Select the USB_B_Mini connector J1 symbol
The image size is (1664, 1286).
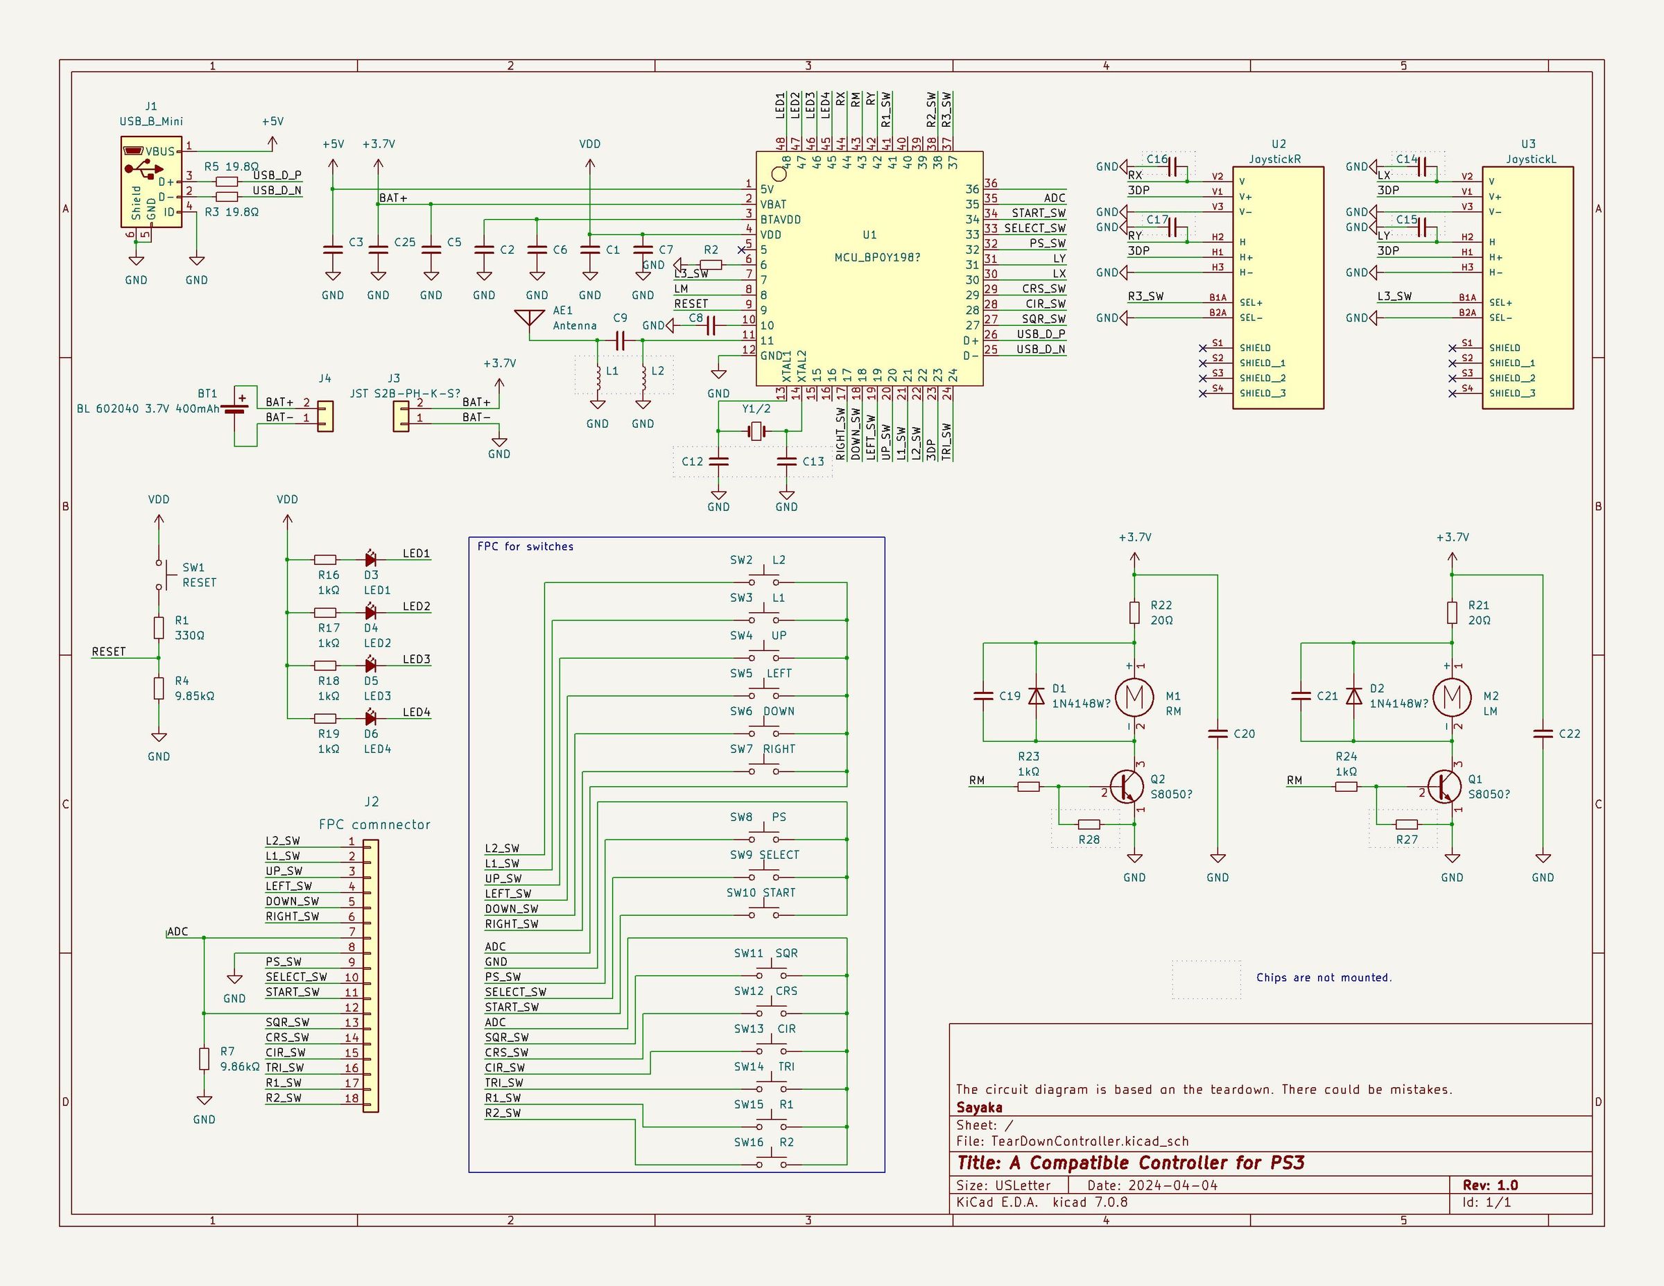click(151, 182)
